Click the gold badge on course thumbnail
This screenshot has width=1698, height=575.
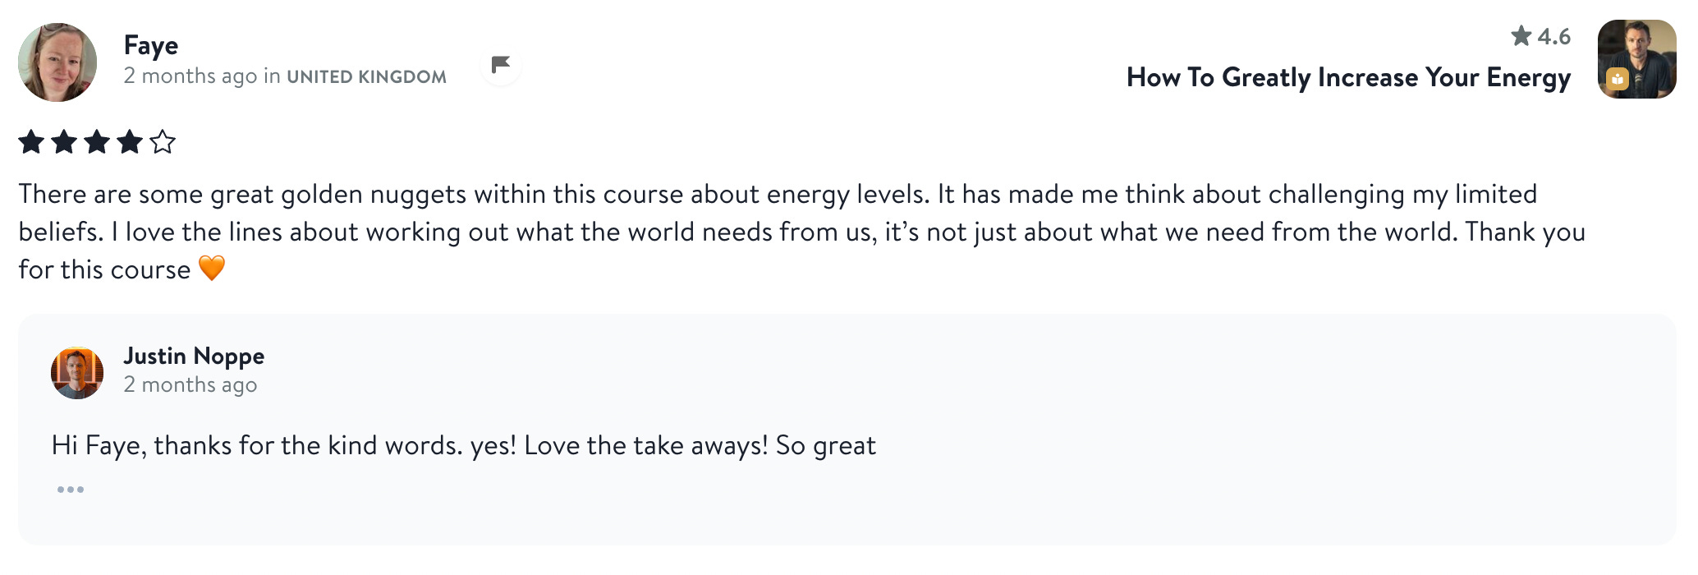coord(1618,80)
